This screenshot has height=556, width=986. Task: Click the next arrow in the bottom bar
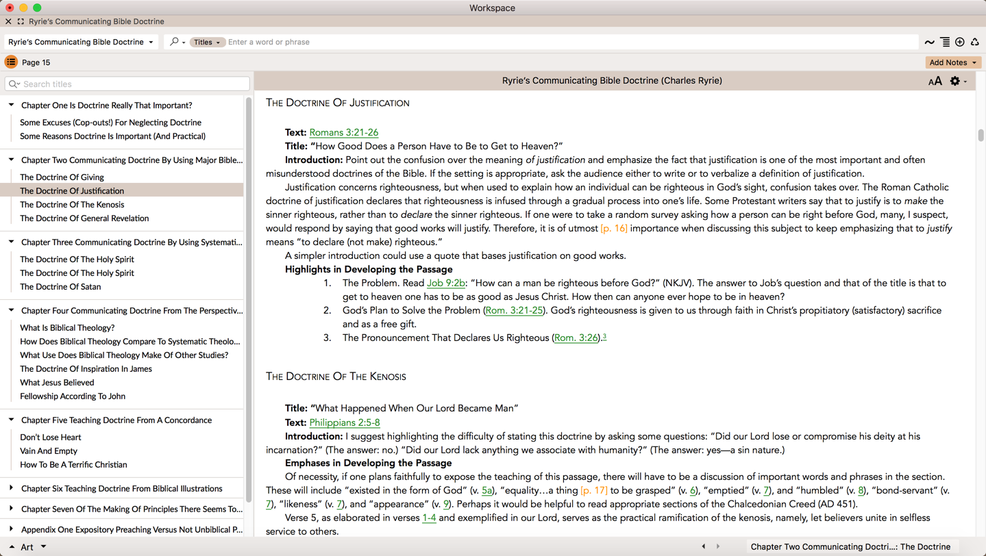pos(718,546)
